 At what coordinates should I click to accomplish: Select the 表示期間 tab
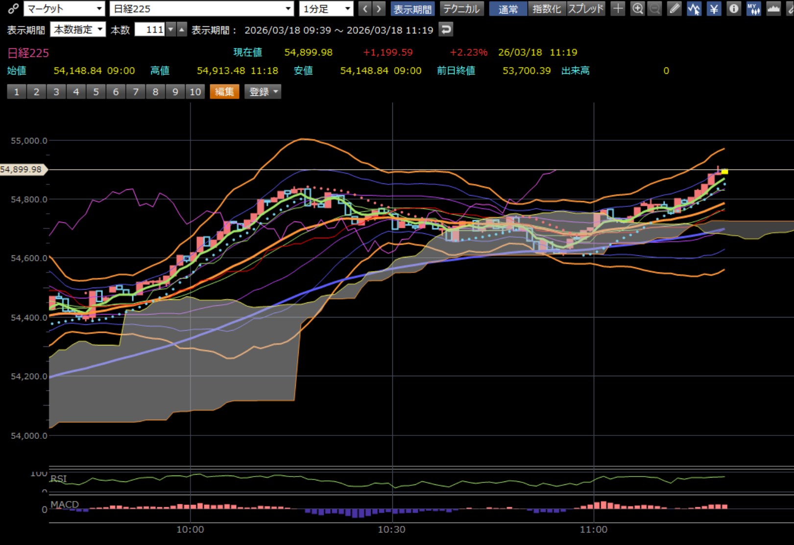[x=412, y=9]
